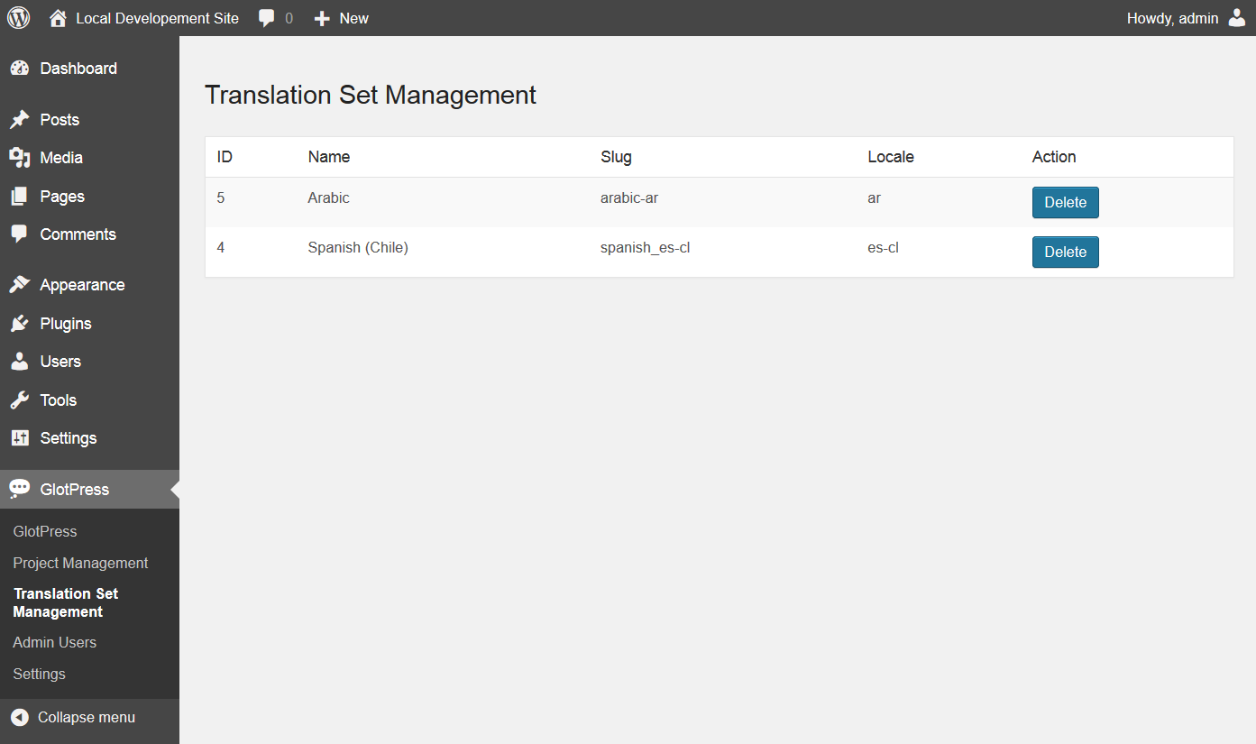Click the Pages icon in the sidebar
The height and width of the screenshot is (744, 1256).
coord(20,197)
